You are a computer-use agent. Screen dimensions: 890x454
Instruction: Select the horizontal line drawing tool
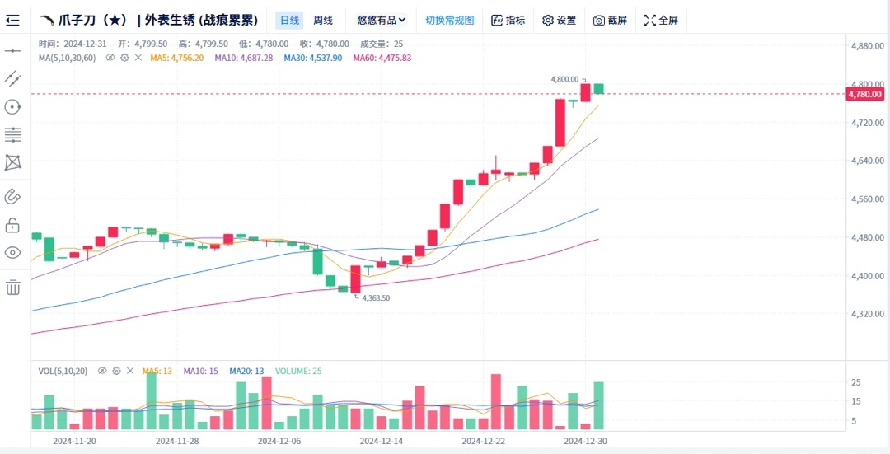[12, 51]
